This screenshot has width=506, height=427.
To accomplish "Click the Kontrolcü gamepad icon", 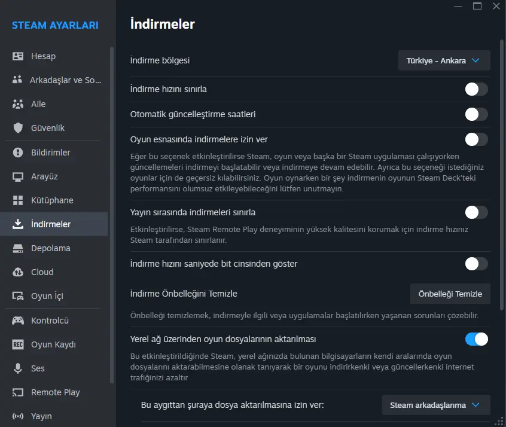I will click(x=18, y=321).
